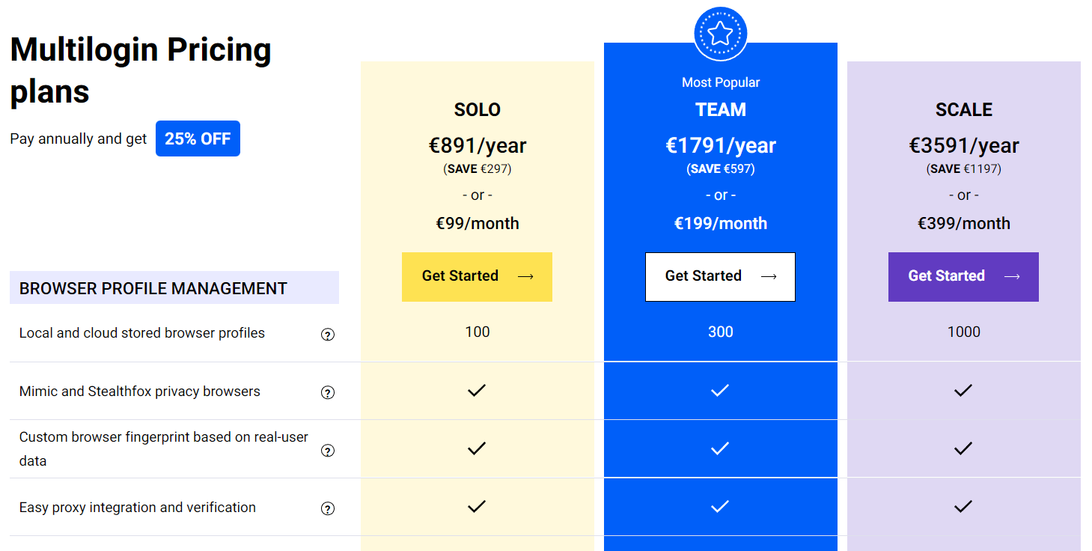The width and height of the screenshot is (1092, 551).
Task: Click help icon for Mimic and Stealthfox browsers
Action: (x=327, y=392)
